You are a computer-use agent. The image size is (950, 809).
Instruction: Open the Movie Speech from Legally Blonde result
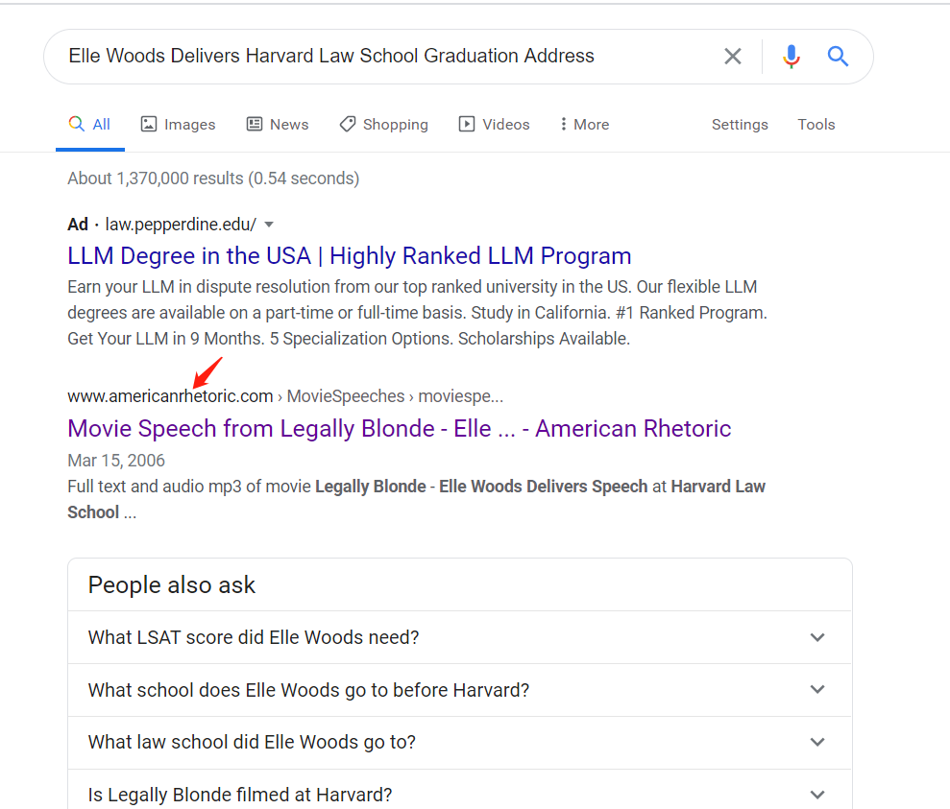click(x=400, y=428)
